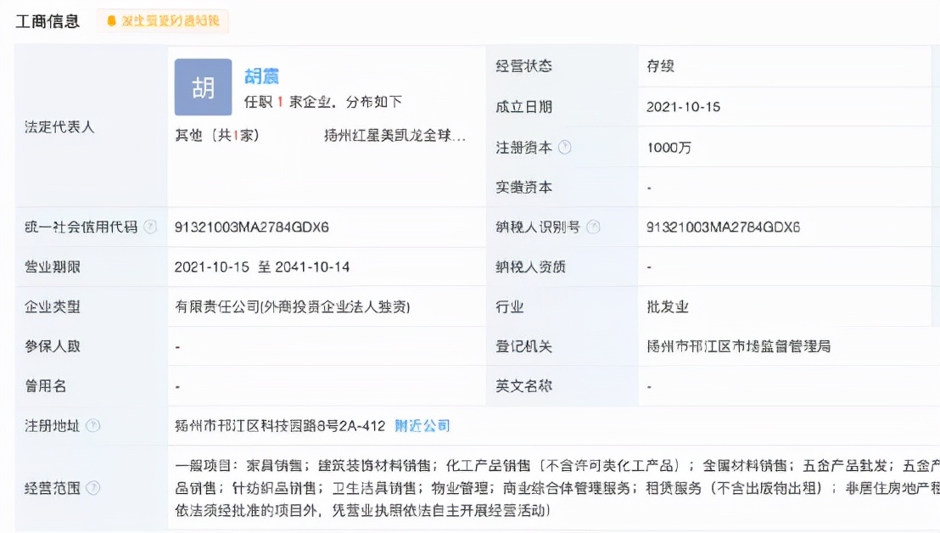Click the 2021-10-15 establishment date value
940x533 pixels.
[683, 107]
